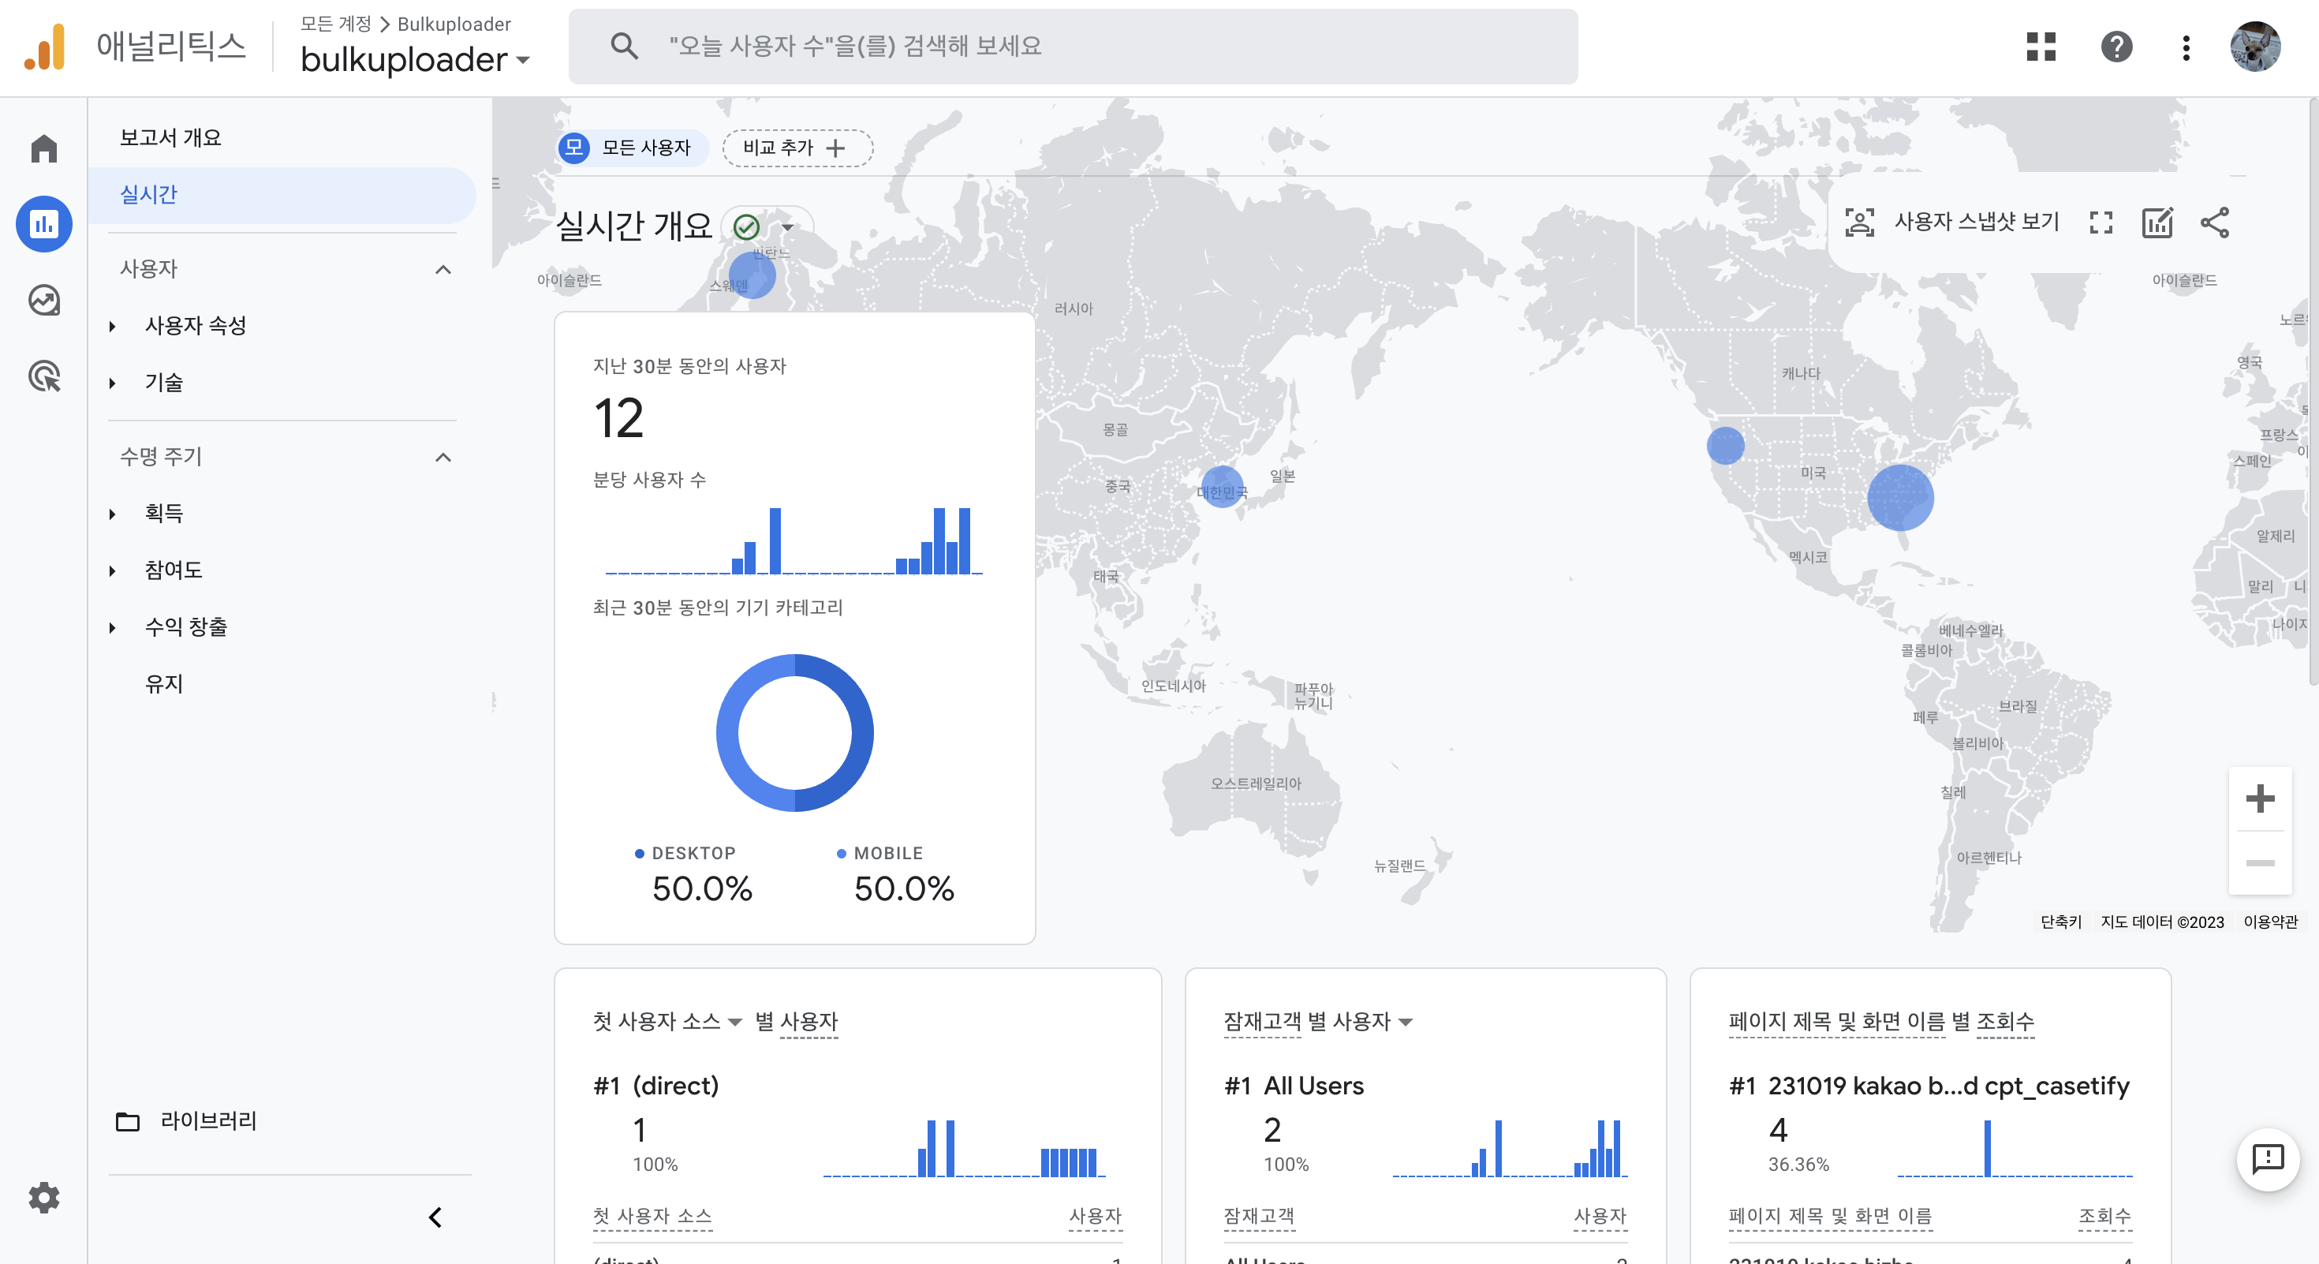Expand 수익 창출 in the sidebar

113,627
